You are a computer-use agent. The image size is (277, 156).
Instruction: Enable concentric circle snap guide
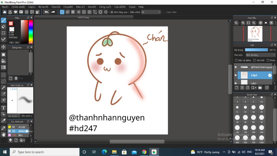pos(89,12)
